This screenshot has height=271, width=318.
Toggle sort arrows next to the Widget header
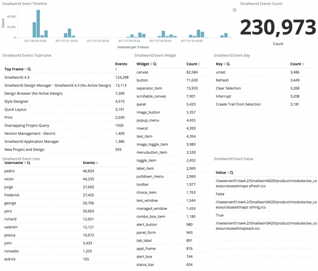click(151, 64)
